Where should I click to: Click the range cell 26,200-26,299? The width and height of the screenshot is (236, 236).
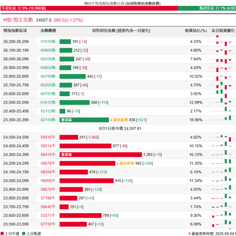[16, 41]
